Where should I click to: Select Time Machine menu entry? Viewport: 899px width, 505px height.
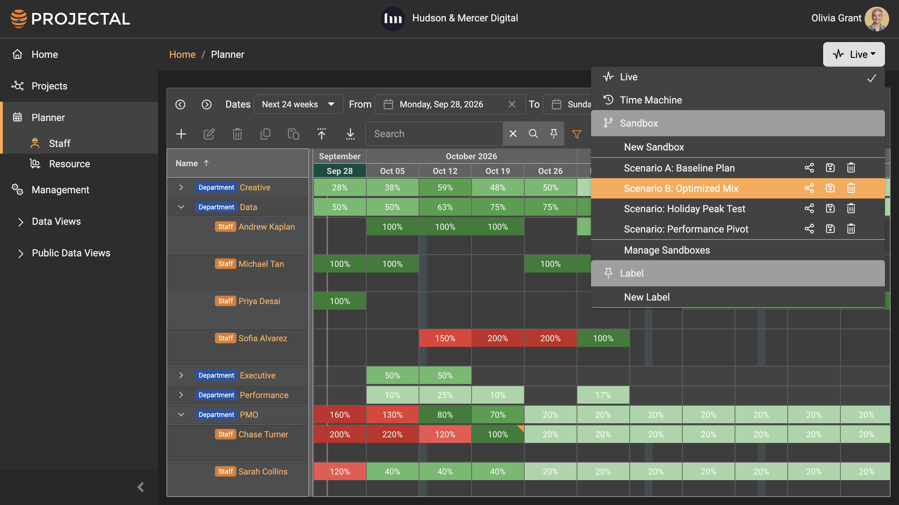pyautogui.click(x=738, y=100)
